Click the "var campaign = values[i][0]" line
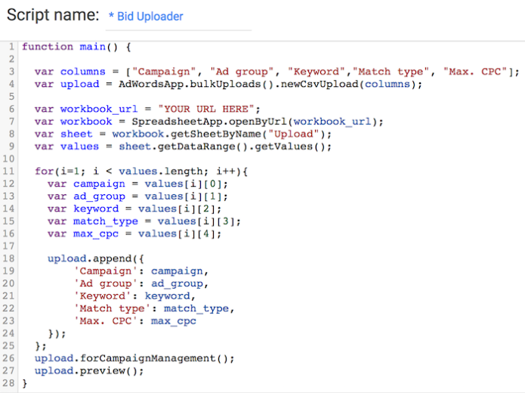This screenshot has height=393, width=525. 137,184
